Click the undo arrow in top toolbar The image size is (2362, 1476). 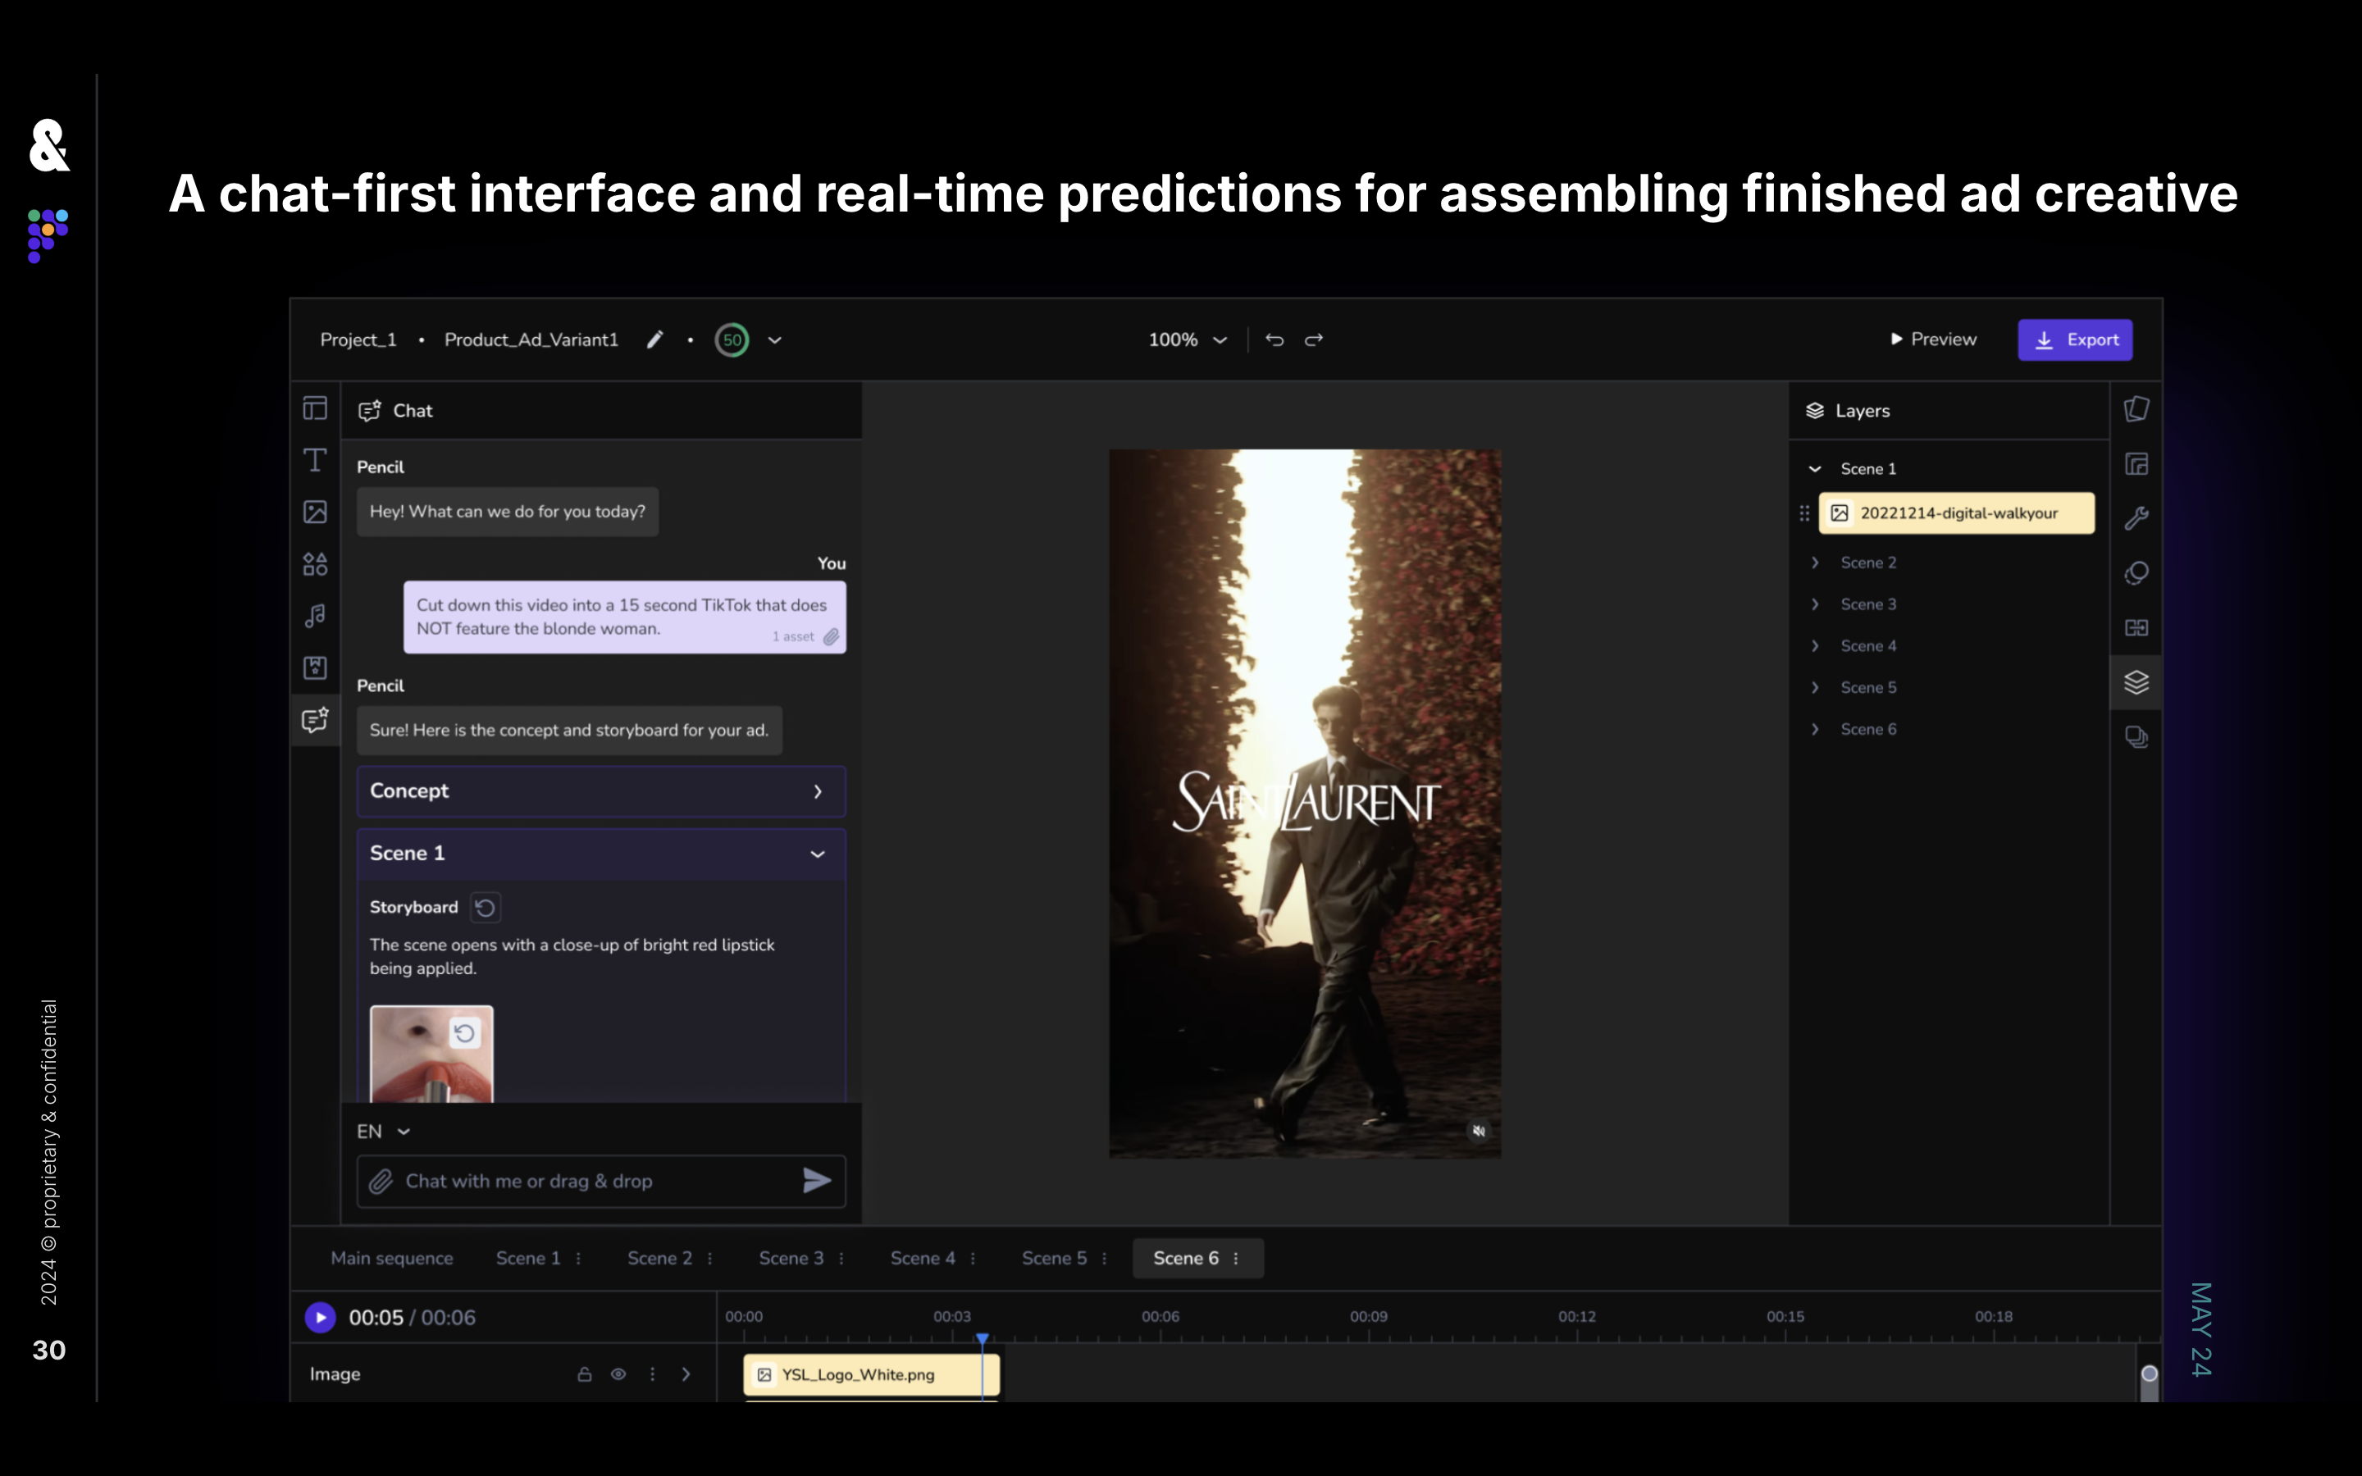point(1274,339)
